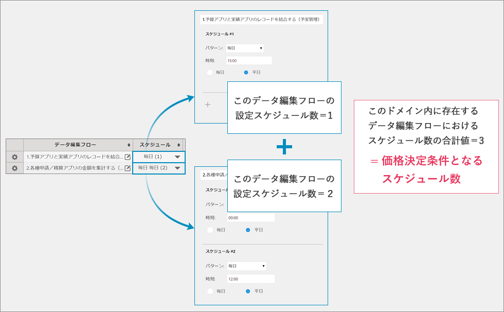Sort by the スケジュール column arrows
This screenshot has width=504, height=312.
pos(179,145)
